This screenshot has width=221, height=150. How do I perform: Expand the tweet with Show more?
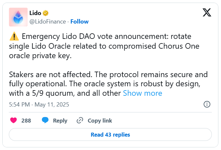(142, 93)
